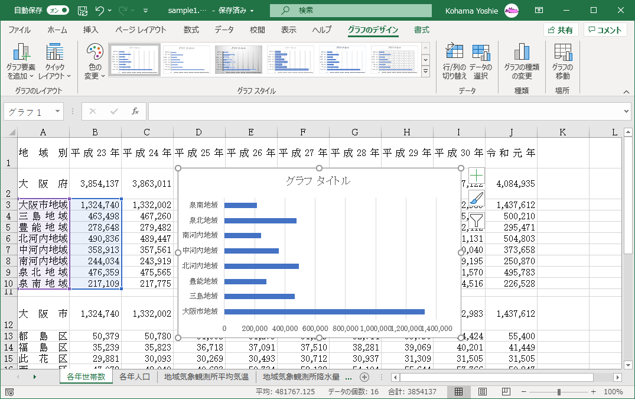This screenshot has height=399, width=635.
Task: Click the Change Colors (色の変更) palette icon
Action: tap(95, 53)
